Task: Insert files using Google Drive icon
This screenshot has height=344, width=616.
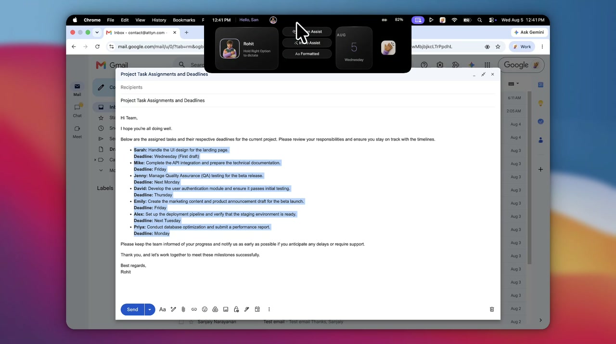Action: (x=215, y=309)
